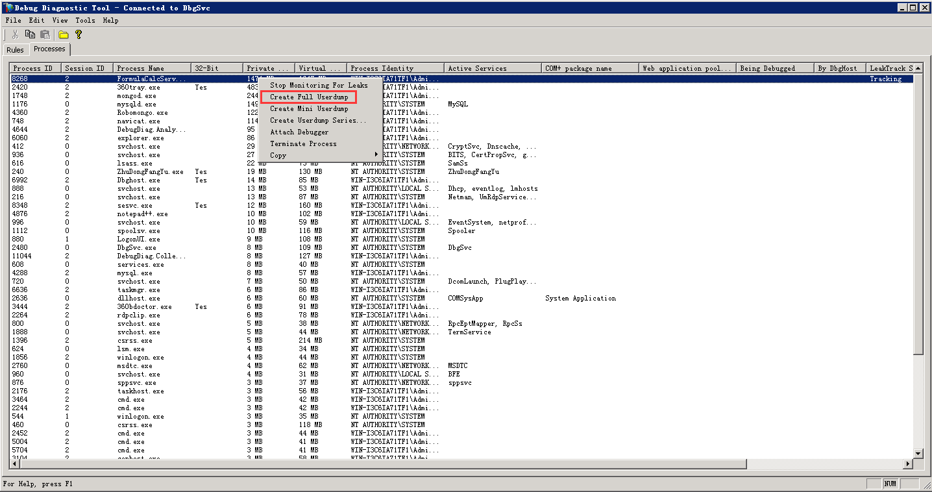Click the dllhost.exe process row
Viewport: 932px width, 492px height.
[x=461, y=298]
